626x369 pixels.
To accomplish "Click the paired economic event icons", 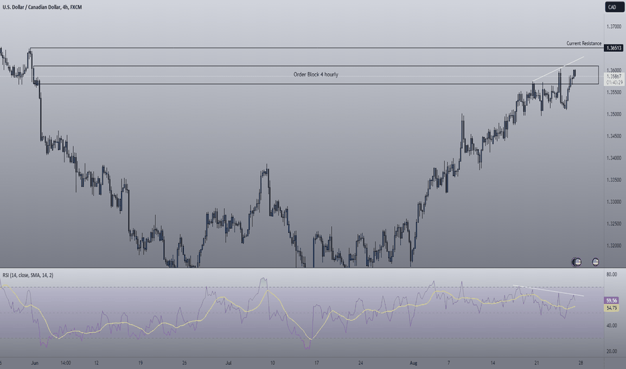I will pyautogui.click(x=576, y=262).
